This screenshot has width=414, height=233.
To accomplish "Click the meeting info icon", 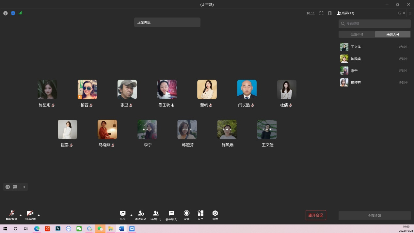I will (6, 13).
